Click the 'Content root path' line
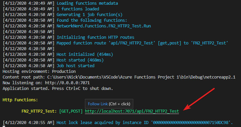Image resolution: width=241 pixels, height=127 pixels. click(119, 77)
